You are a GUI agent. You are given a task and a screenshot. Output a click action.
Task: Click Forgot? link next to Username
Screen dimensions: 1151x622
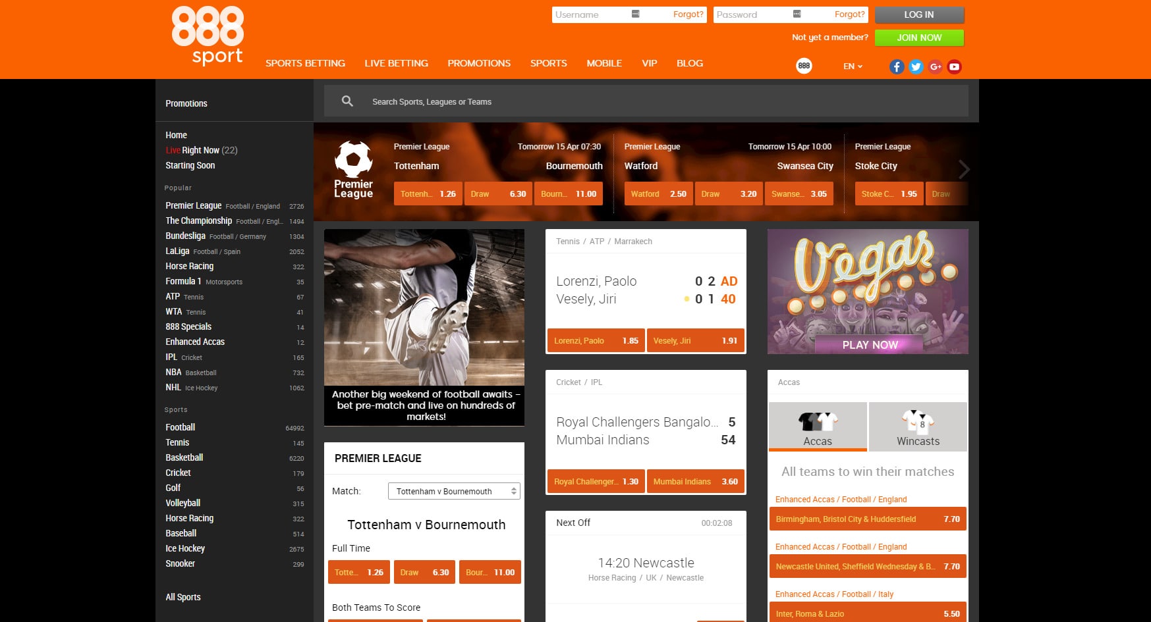pos(688,14)
